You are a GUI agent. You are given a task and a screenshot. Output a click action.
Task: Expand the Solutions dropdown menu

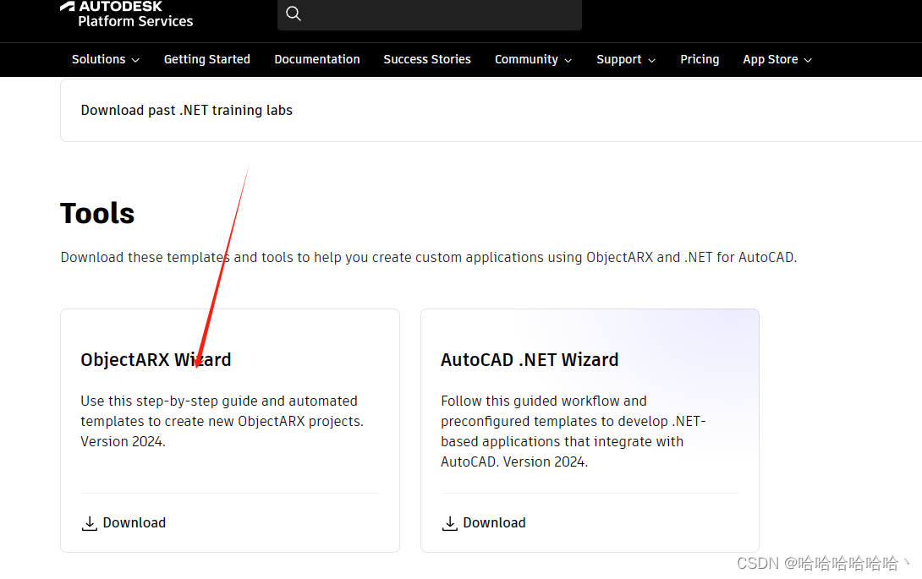click(106, 59)
